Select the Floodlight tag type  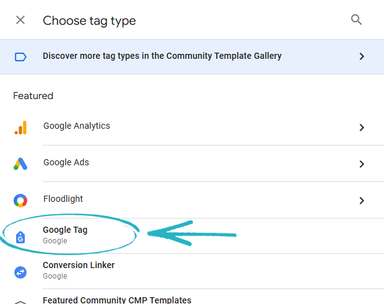[63, 199]
